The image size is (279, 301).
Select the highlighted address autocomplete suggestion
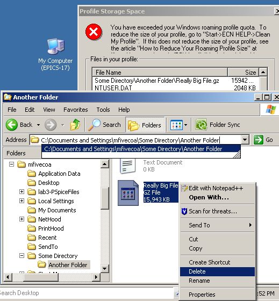tap(141, 149)
